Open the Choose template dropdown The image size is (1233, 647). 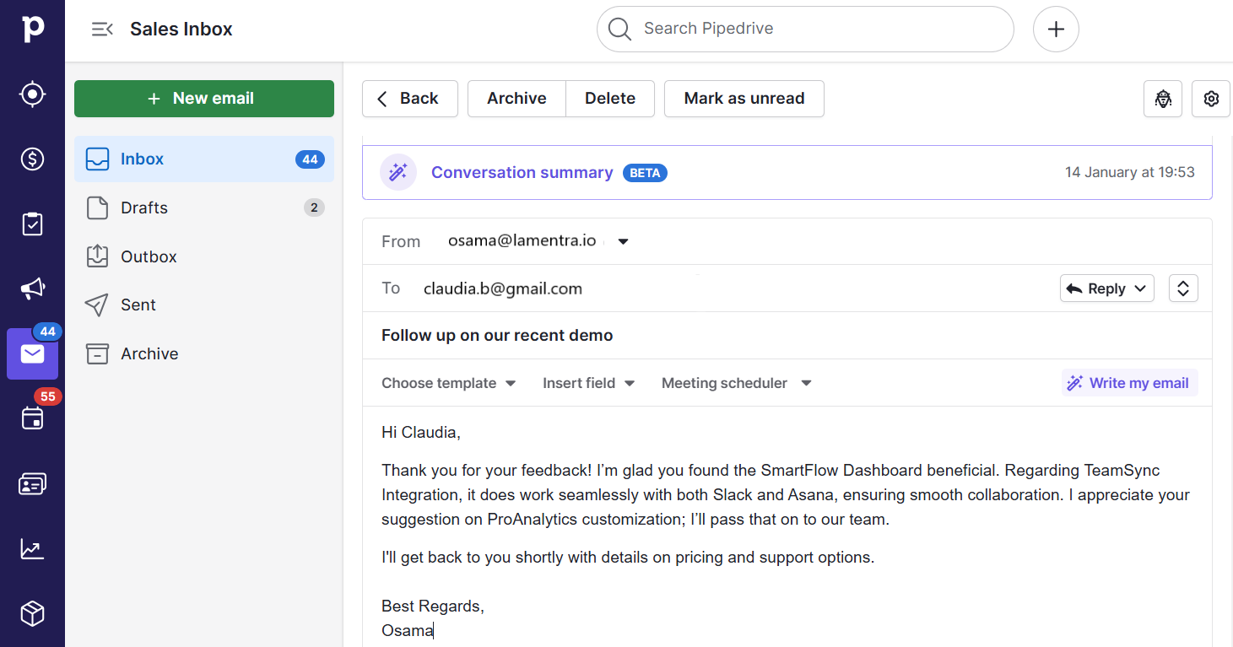coord(448,382)
